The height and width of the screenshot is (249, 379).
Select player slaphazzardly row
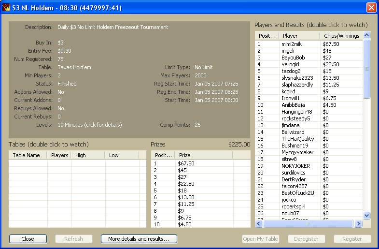click(x=309, y=85)
